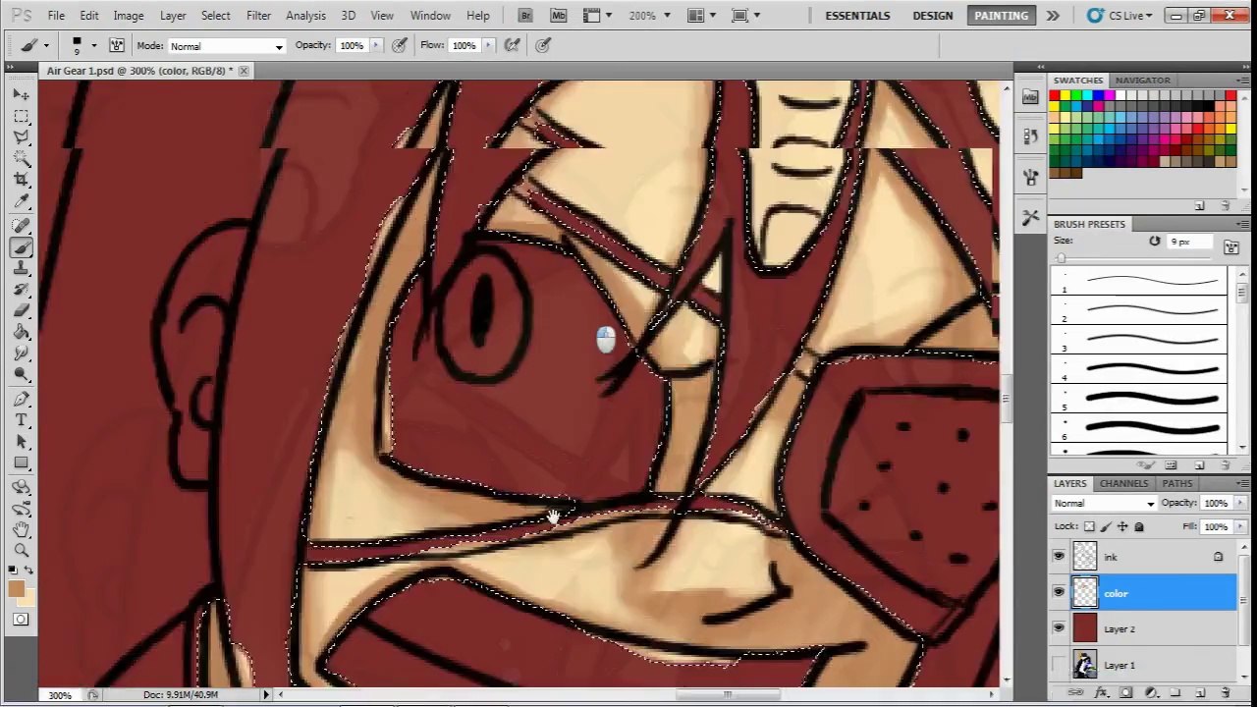Screen dimensions: 1257x707
Task: Select the Move tool
Action: point(22,94)
